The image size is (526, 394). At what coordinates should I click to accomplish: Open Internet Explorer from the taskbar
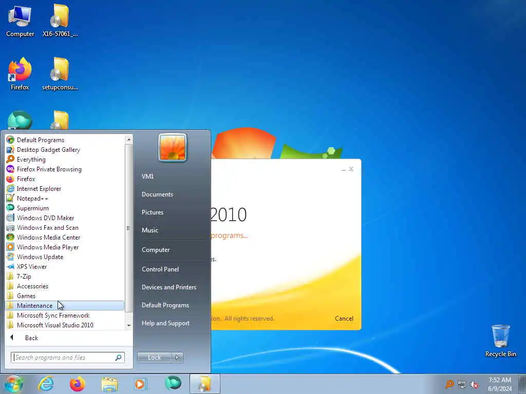[46, 384]
